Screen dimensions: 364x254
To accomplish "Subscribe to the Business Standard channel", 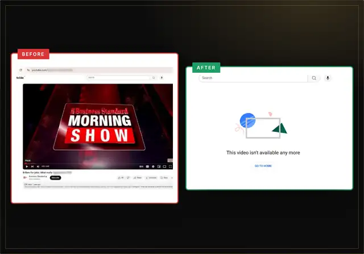I will pos(55,178).
